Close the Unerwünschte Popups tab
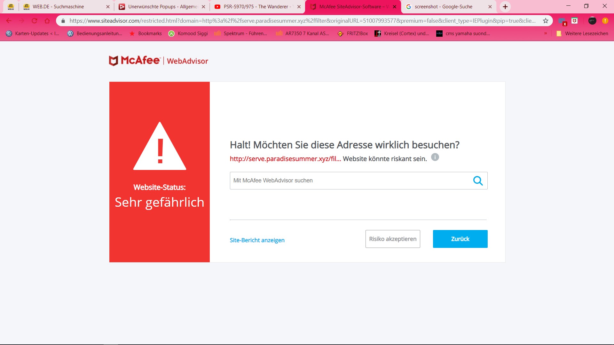 (x=203, y=7)
